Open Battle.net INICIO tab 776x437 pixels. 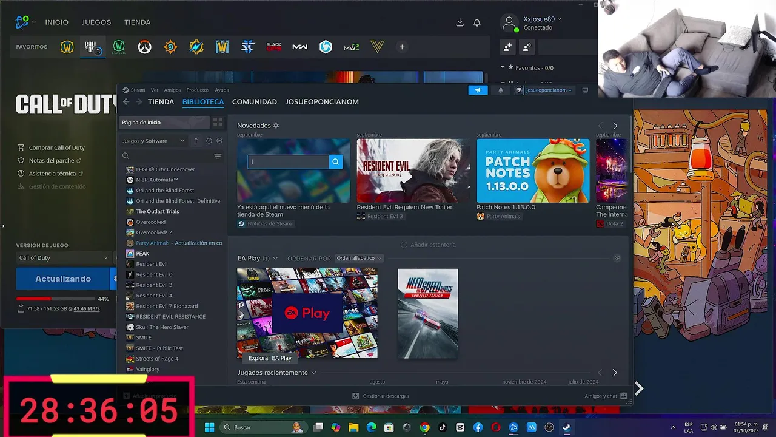tap(57, 22)
